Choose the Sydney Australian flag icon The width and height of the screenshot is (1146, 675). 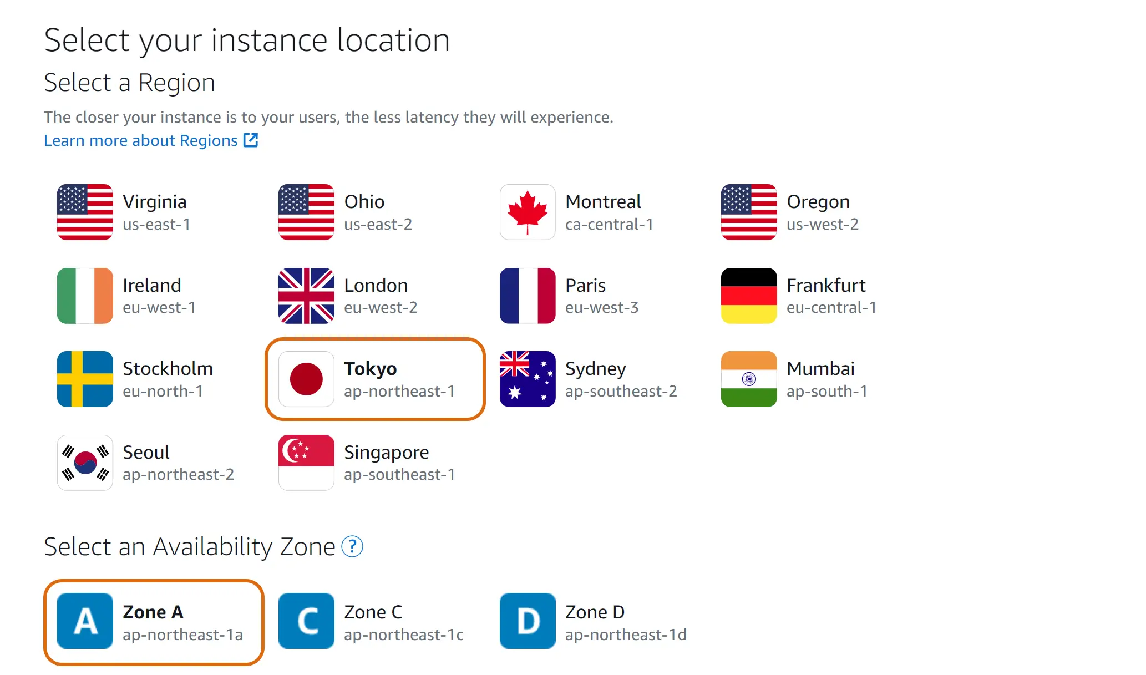528,379
